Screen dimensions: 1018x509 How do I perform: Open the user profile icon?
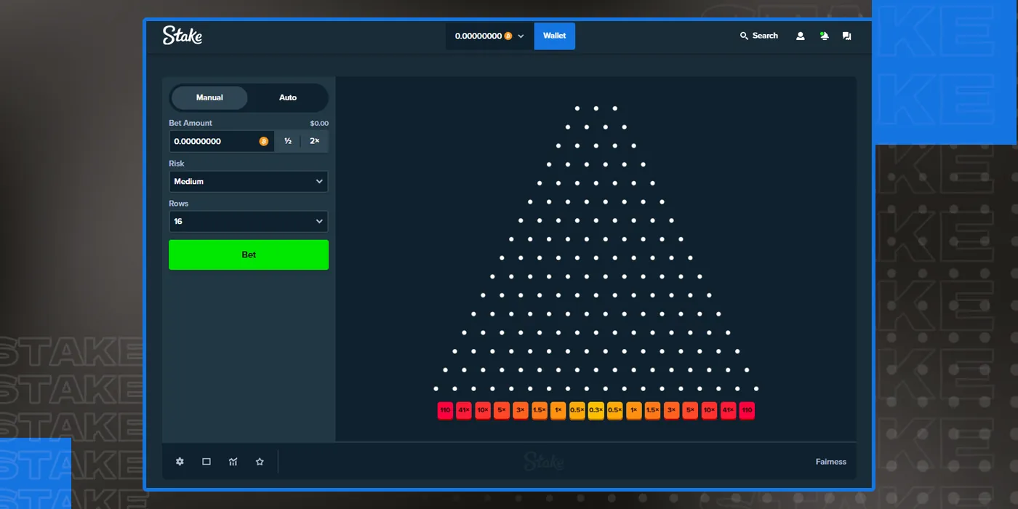click(801, 36)
